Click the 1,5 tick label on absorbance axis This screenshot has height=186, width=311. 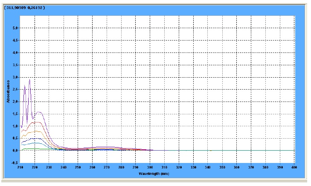click(15, 114)
